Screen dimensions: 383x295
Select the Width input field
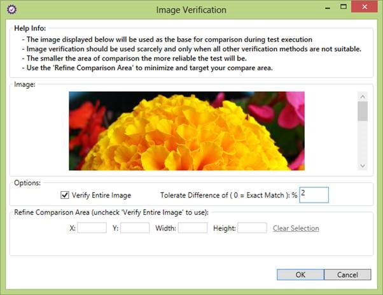(x=192, y=228)
